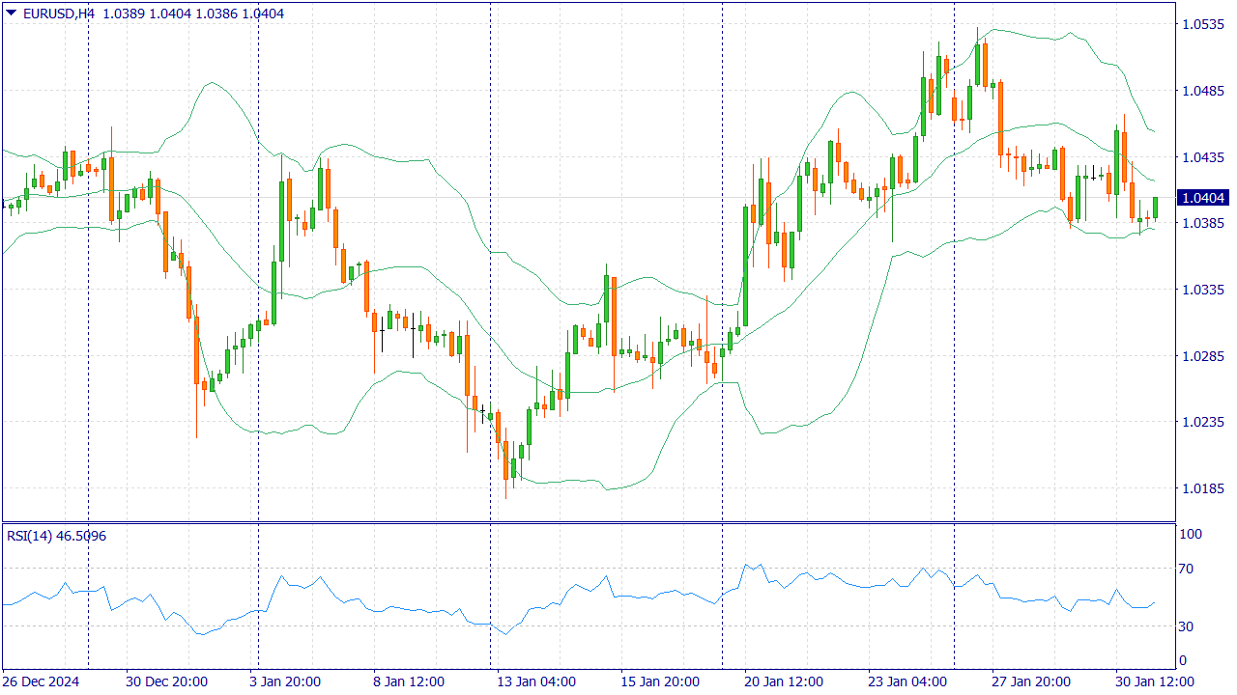Click the 1.0285 price axis label
Screen dimensions: 1237x695
pyautogui.click(x=1203, y=356)
